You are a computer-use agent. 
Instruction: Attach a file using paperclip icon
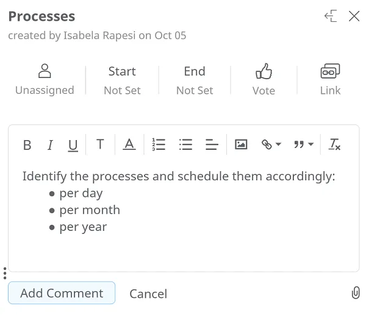coord(356,292)
